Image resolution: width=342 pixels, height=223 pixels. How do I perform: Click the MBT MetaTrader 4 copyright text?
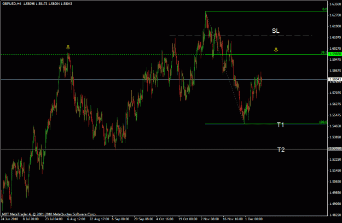click(49, 214)
